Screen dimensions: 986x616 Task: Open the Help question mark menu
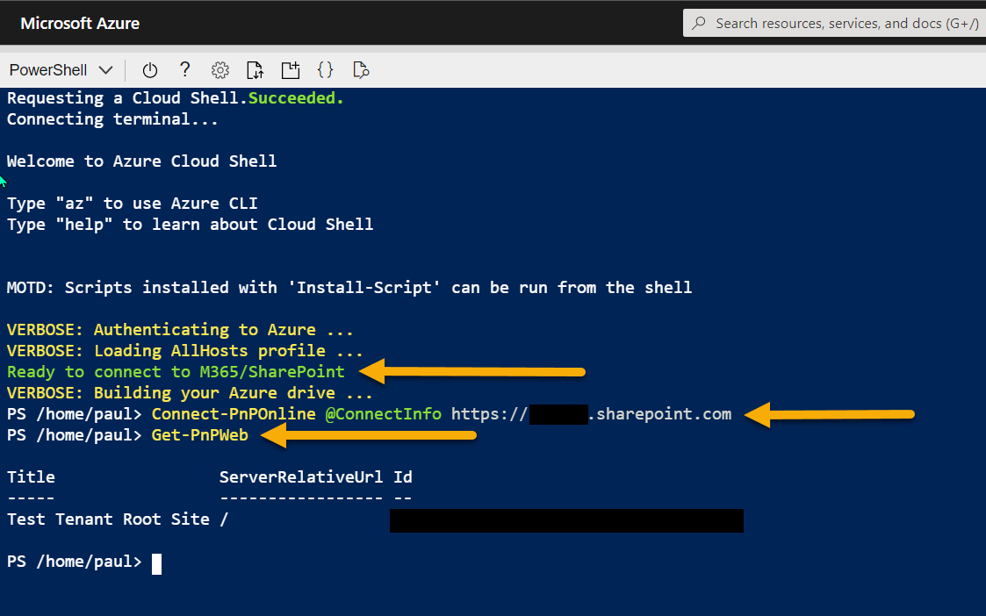184,70
